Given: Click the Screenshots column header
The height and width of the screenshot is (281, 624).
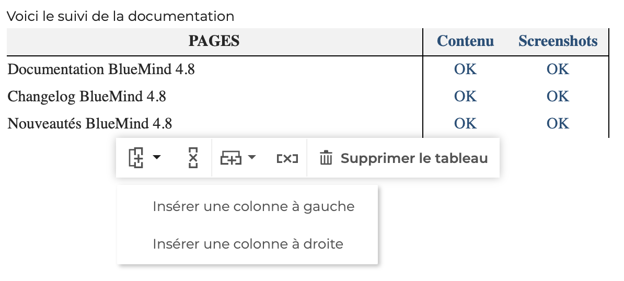Looking at the screenshot, I should tap(558, 41).
